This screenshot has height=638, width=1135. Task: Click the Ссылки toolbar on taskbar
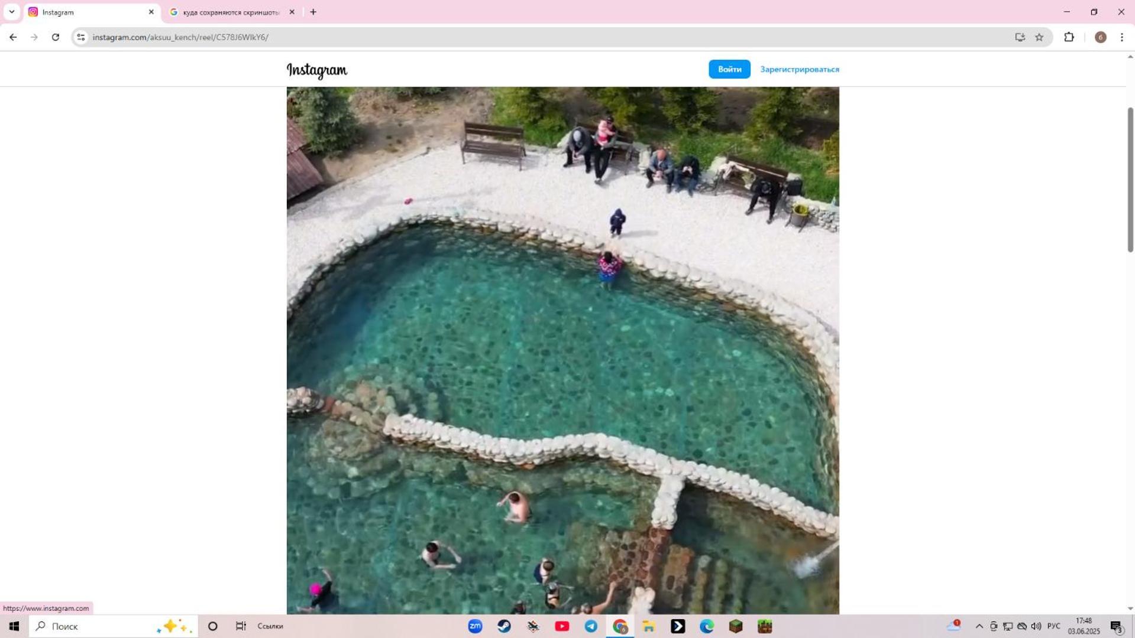click(270, 626)
